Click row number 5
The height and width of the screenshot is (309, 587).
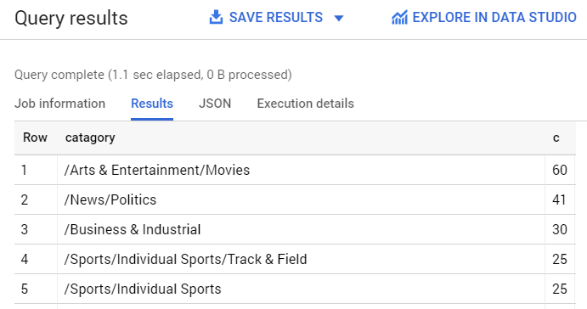pyautogui.click(x=25, y=289)
